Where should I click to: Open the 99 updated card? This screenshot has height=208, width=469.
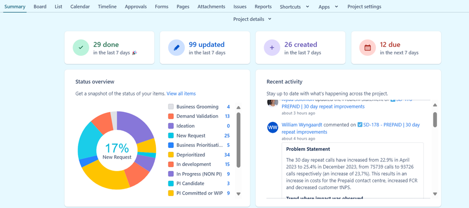pyautogui.click(x=205, y=47)
